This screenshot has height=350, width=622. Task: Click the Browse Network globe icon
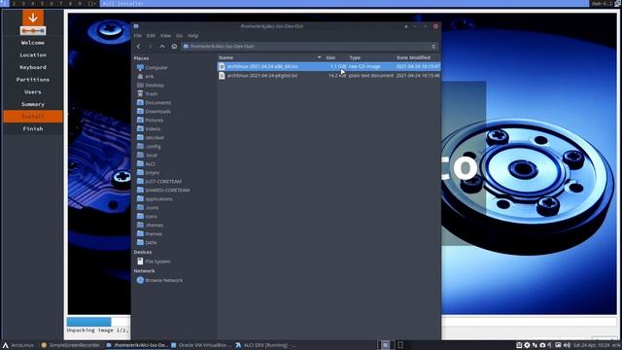140,280
